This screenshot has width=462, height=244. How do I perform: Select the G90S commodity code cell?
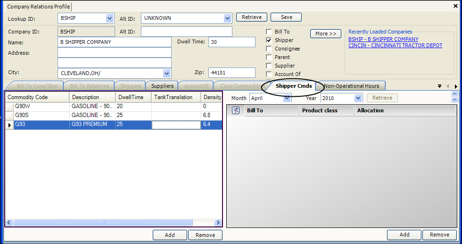(x=41, y=115)
